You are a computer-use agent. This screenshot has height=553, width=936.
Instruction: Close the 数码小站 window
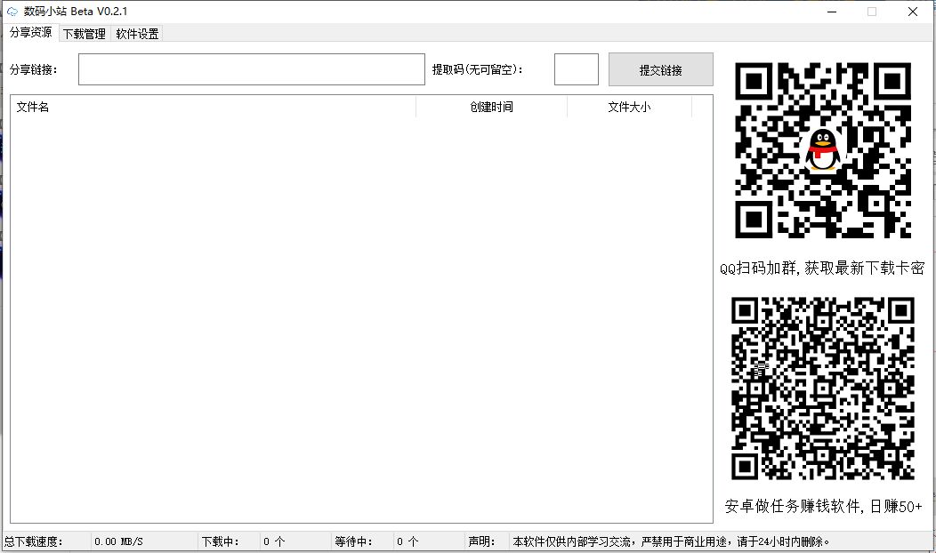tap(913, 12)
